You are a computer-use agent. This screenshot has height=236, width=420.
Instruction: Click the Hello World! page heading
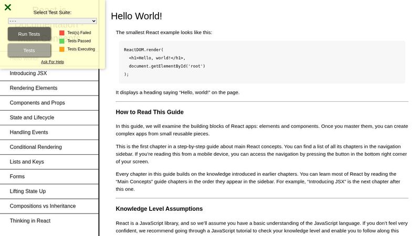(x=136, y=16)
